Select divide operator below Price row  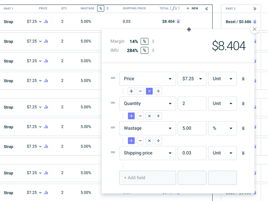[158, 91]
